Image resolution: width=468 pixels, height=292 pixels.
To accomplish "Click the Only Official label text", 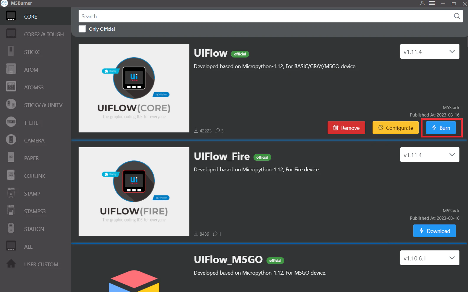I will click(x=102, y=29).
